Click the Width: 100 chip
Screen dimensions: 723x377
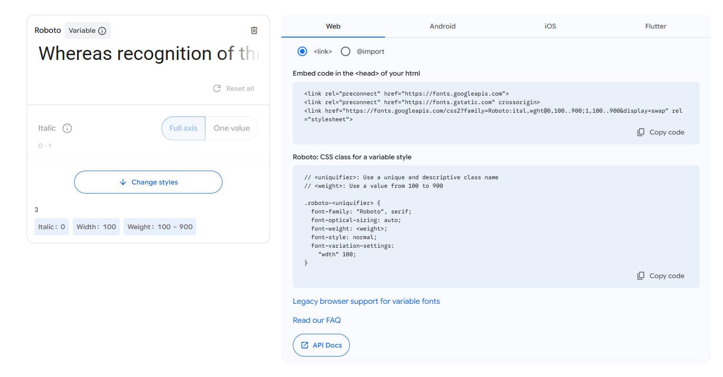(x=96, y=227)
